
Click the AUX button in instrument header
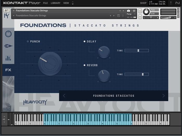[178, 14]
